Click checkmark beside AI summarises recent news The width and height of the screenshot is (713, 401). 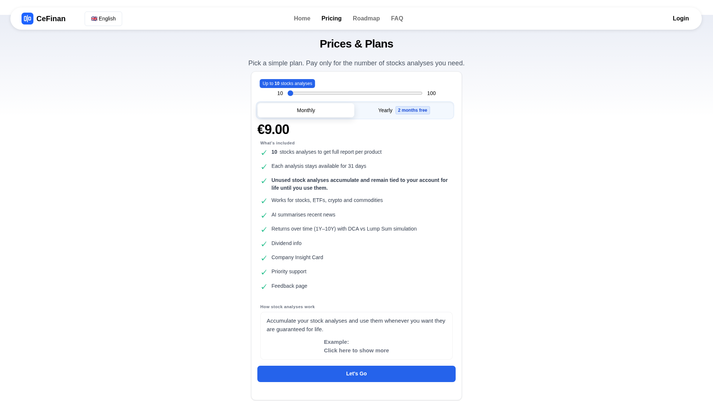264,215
